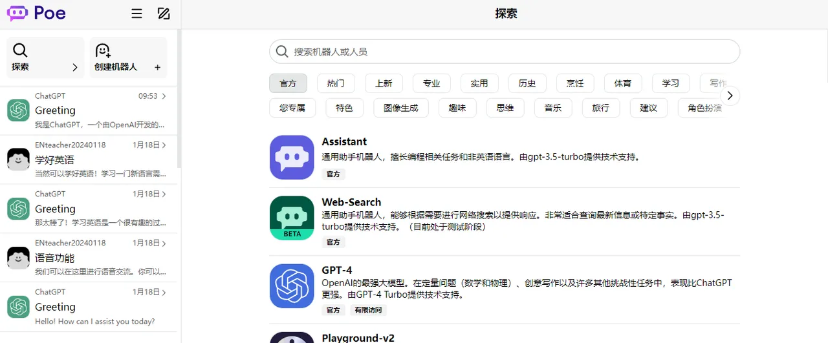828x343 pixels.
Task: Open the hamburger menu icon
Action: point(136,14)
